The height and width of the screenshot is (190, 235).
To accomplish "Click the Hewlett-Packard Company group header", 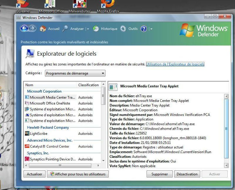I will pos(48,127).
